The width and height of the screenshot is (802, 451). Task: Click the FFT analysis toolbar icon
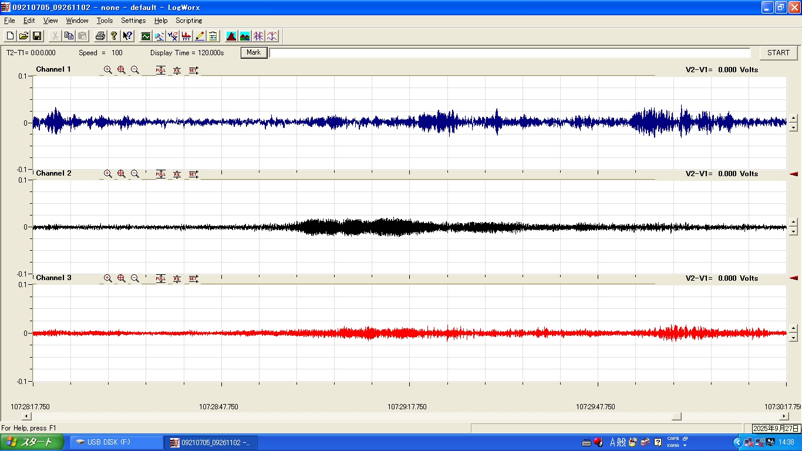(x=186, y=36)
